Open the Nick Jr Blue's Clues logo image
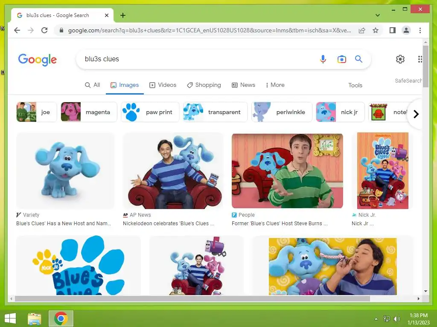The height and width of the screenshot is (327, 437). pos(79,265)
